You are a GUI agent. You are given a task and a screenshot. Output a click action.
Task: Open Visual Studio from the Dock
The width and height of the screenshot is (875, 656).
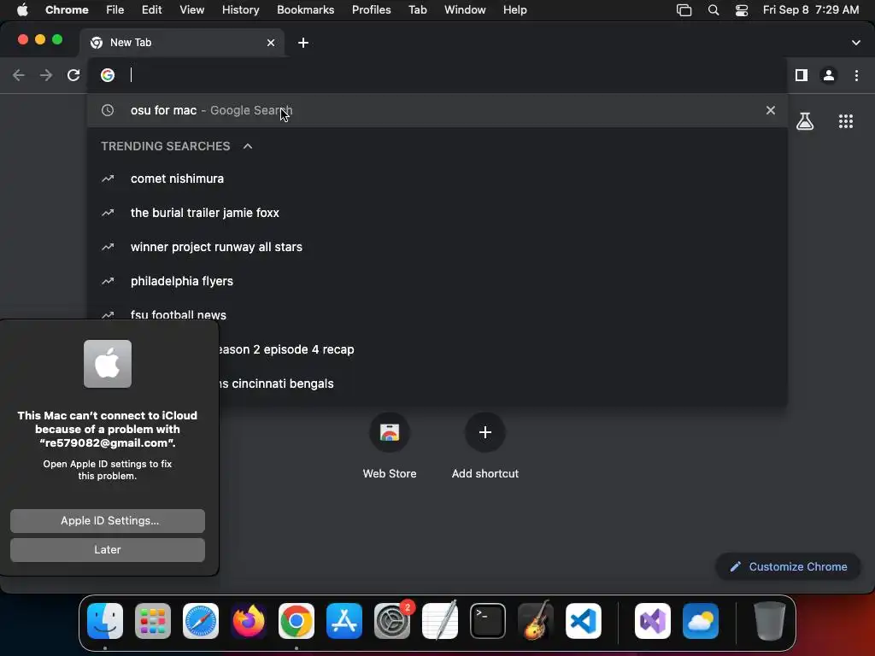[x=653, y=621]
